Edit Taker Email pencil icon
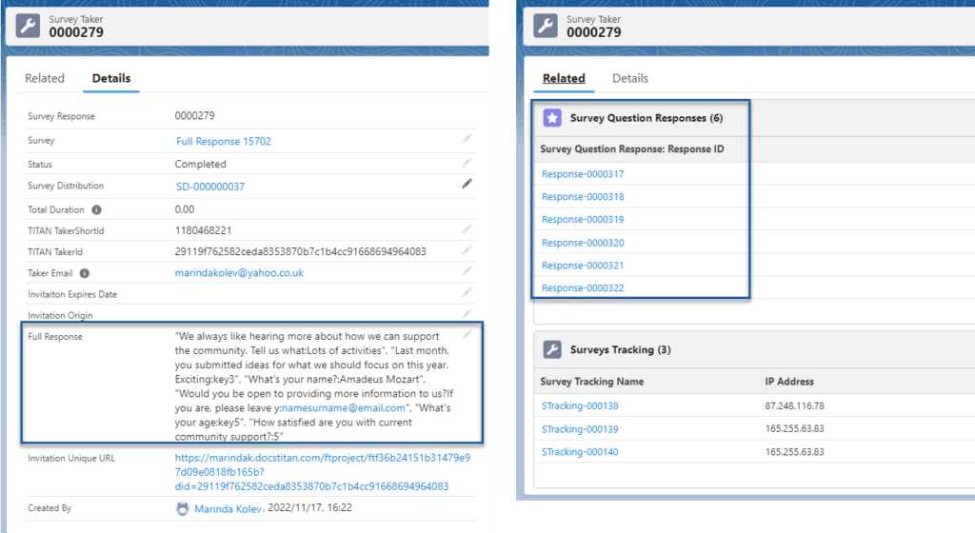The width and height of the screenshot is (975, 533). [467, 271]
